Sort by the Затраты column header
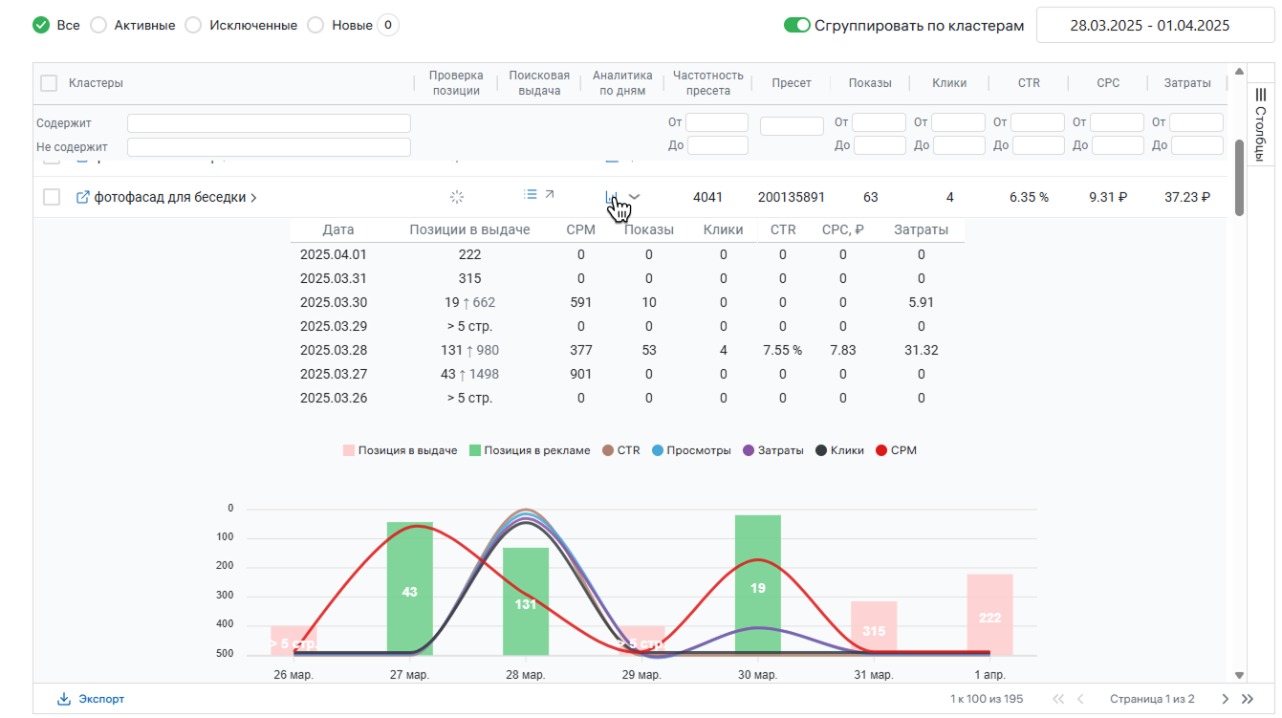Image resolution: width=1282 pixels, height=718 pixels. (1186, 83)
